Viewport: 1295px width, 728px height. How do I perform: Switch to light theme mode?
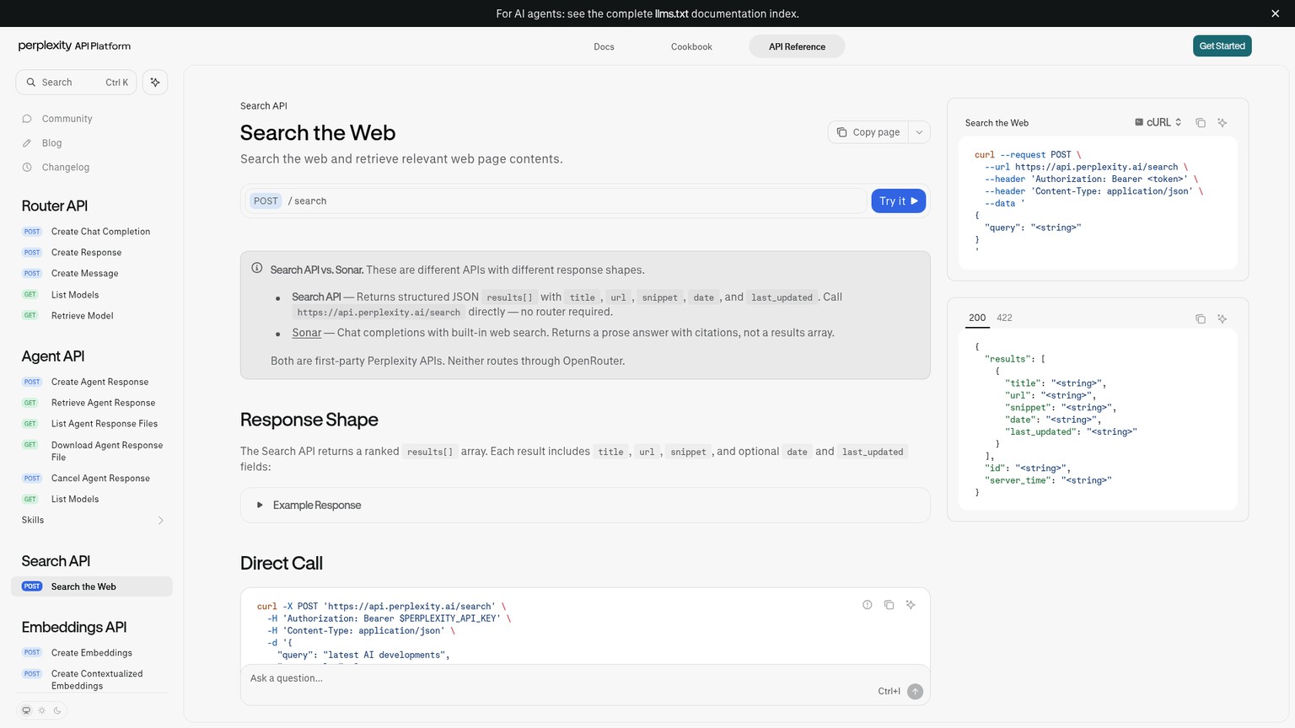(x=42, y=710)
